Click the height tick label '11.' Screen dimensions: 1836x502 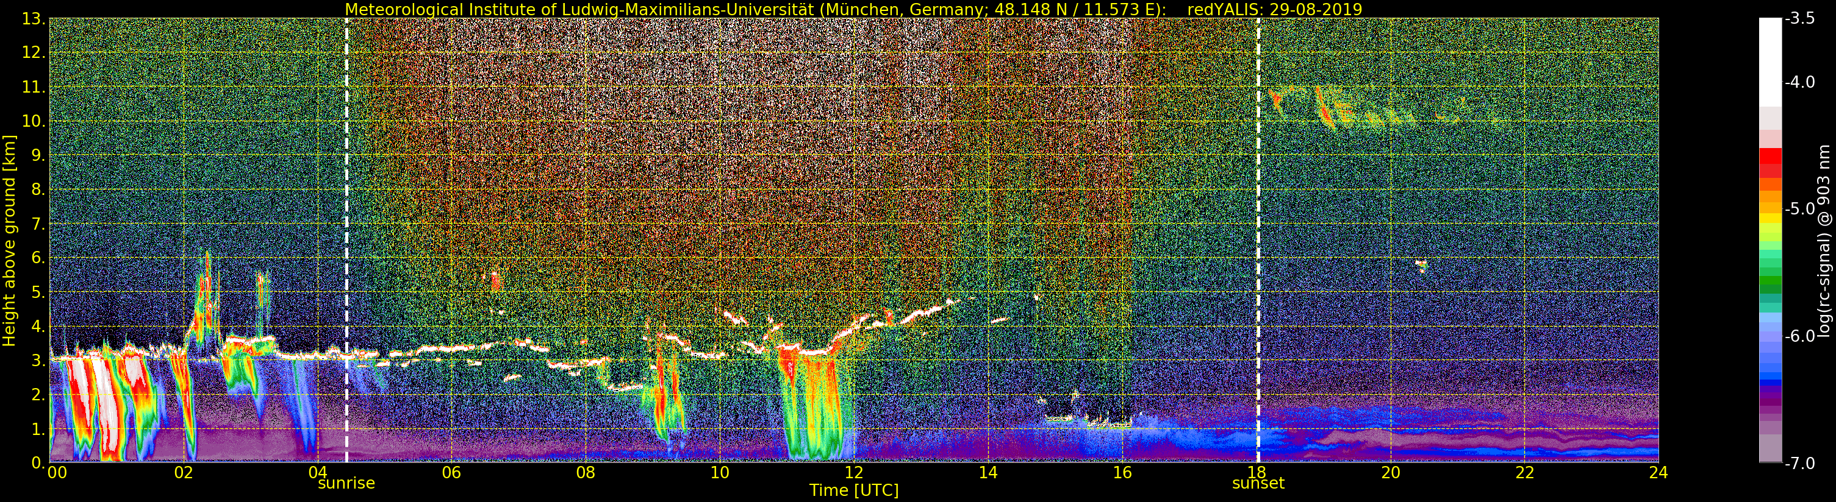pyautogui.click(x=33, y=87)
